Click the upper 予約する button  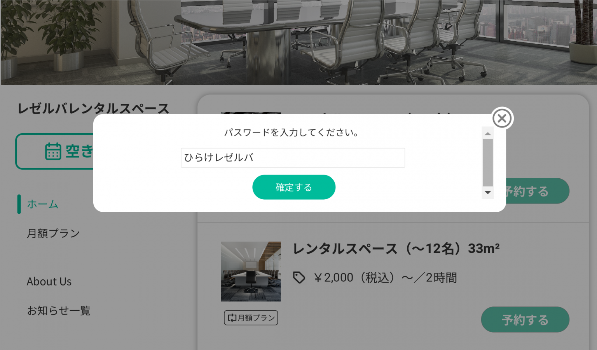(538, 191)
